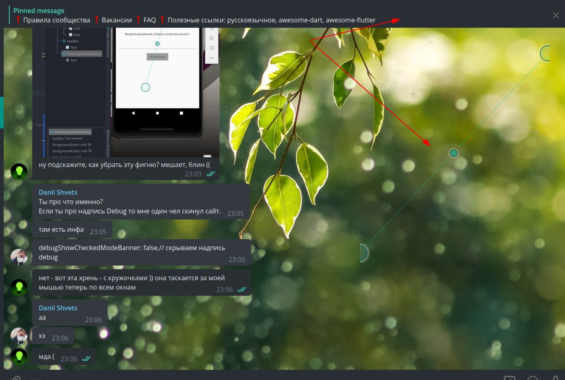Select the 'хз' message bubble
Image resolution: width=565 pixels, height=380 pixels.
[53, 336]
